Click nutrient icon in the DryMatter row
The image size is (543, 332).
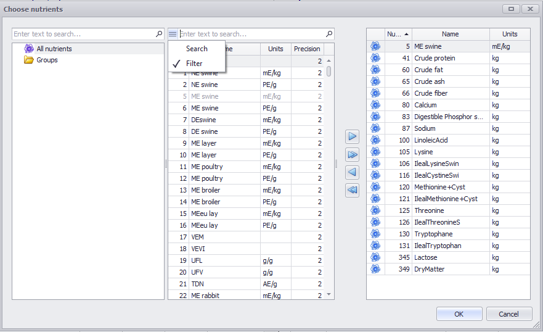pos(375,269)
